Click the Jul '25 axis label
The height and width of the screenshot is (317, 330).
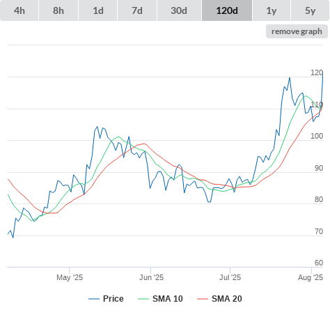pyautogui.click(x=230, y=277)
